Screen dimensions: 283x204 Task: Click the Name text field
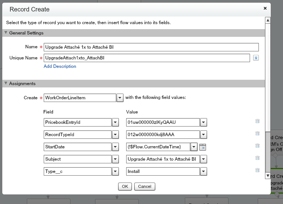(151, 47)
